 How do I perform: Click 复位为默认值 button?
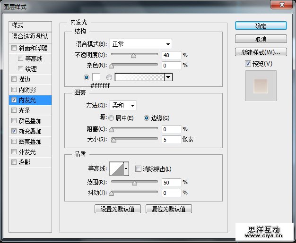pyautogui.click(x=169, y=209)
